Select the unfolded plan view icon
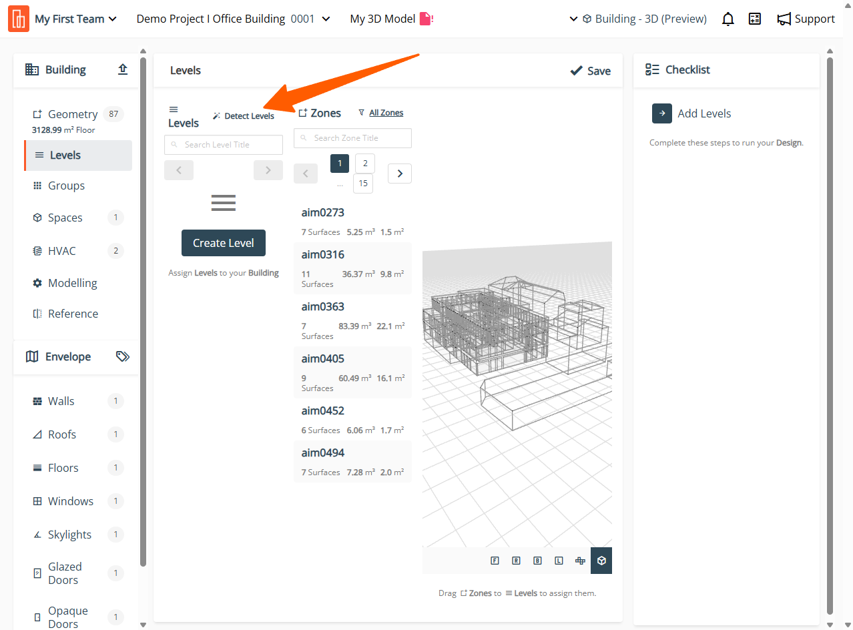 [x=580, y=561]
